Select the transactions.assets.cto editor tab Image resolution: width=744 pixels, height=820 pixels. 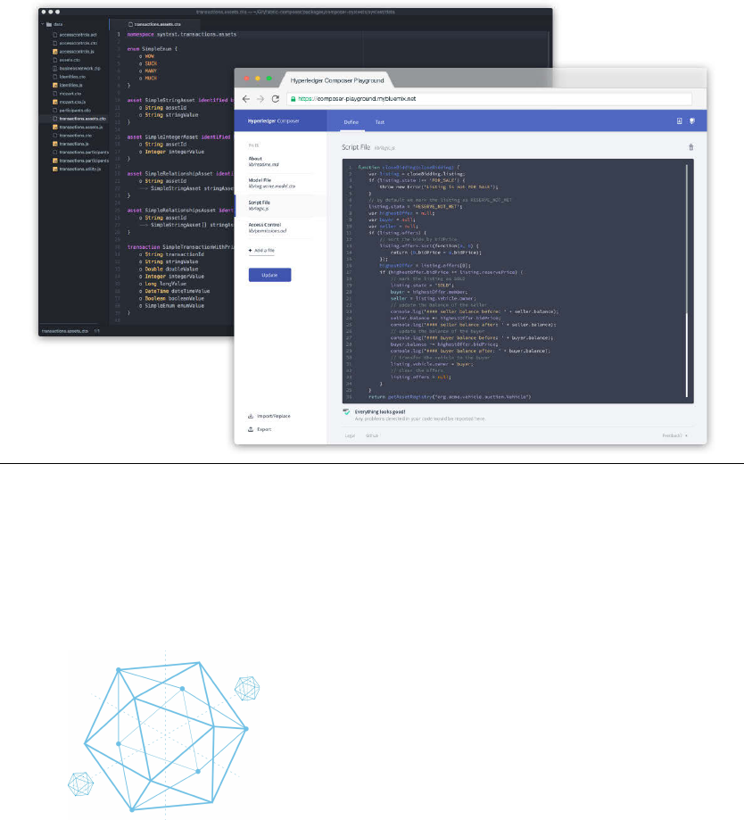point(154,24)
